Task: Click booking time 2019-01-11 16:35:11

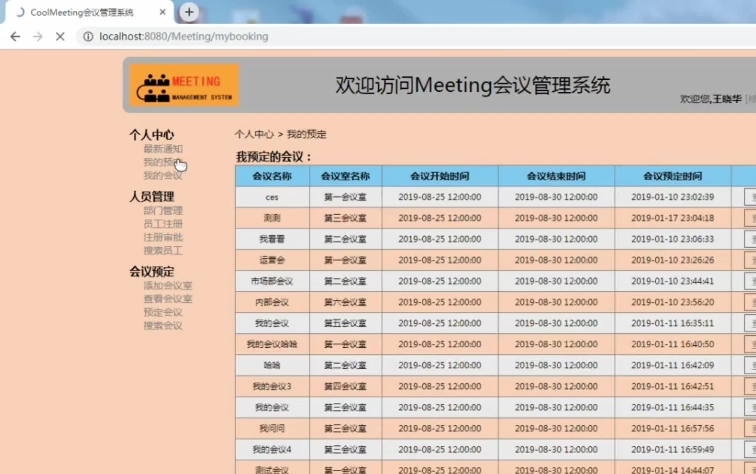Action: point(673,323)
